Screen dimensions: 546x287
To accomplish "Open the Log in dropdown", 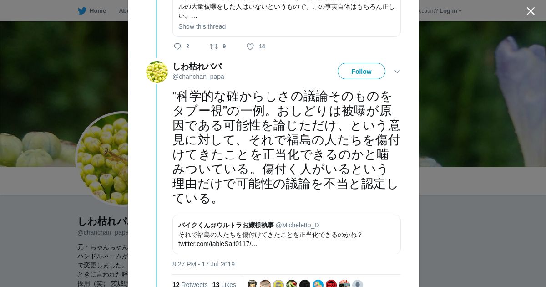I will click(x=450, y=11).
